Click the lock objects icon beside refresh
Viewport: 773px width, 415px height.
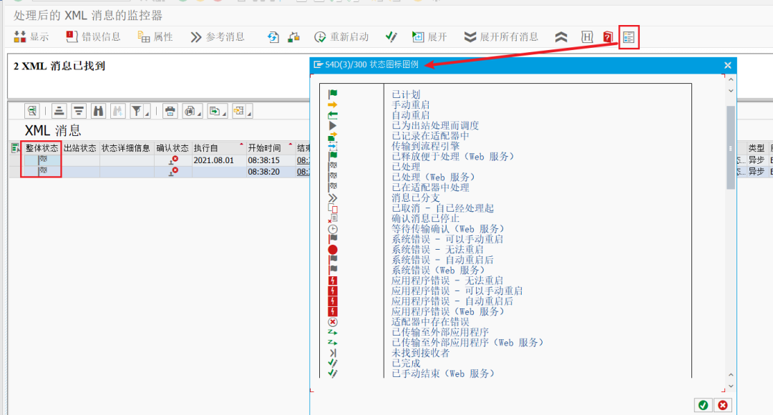click(294, 37)
